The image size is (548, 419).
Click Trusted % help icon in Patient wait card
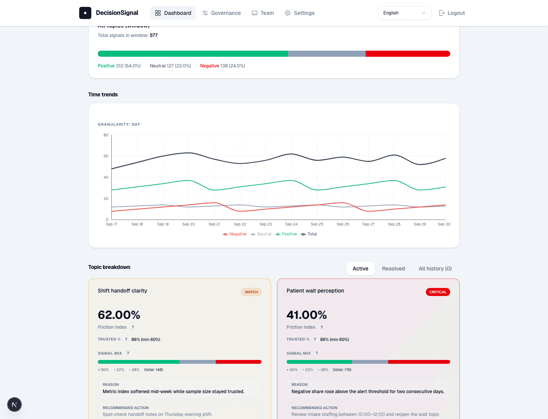(x=315, y=339)
